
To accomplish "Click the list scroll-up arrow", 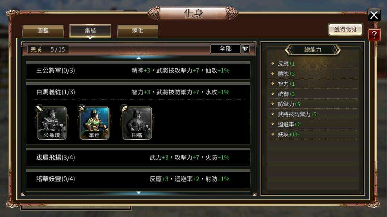I will [139, 58].
